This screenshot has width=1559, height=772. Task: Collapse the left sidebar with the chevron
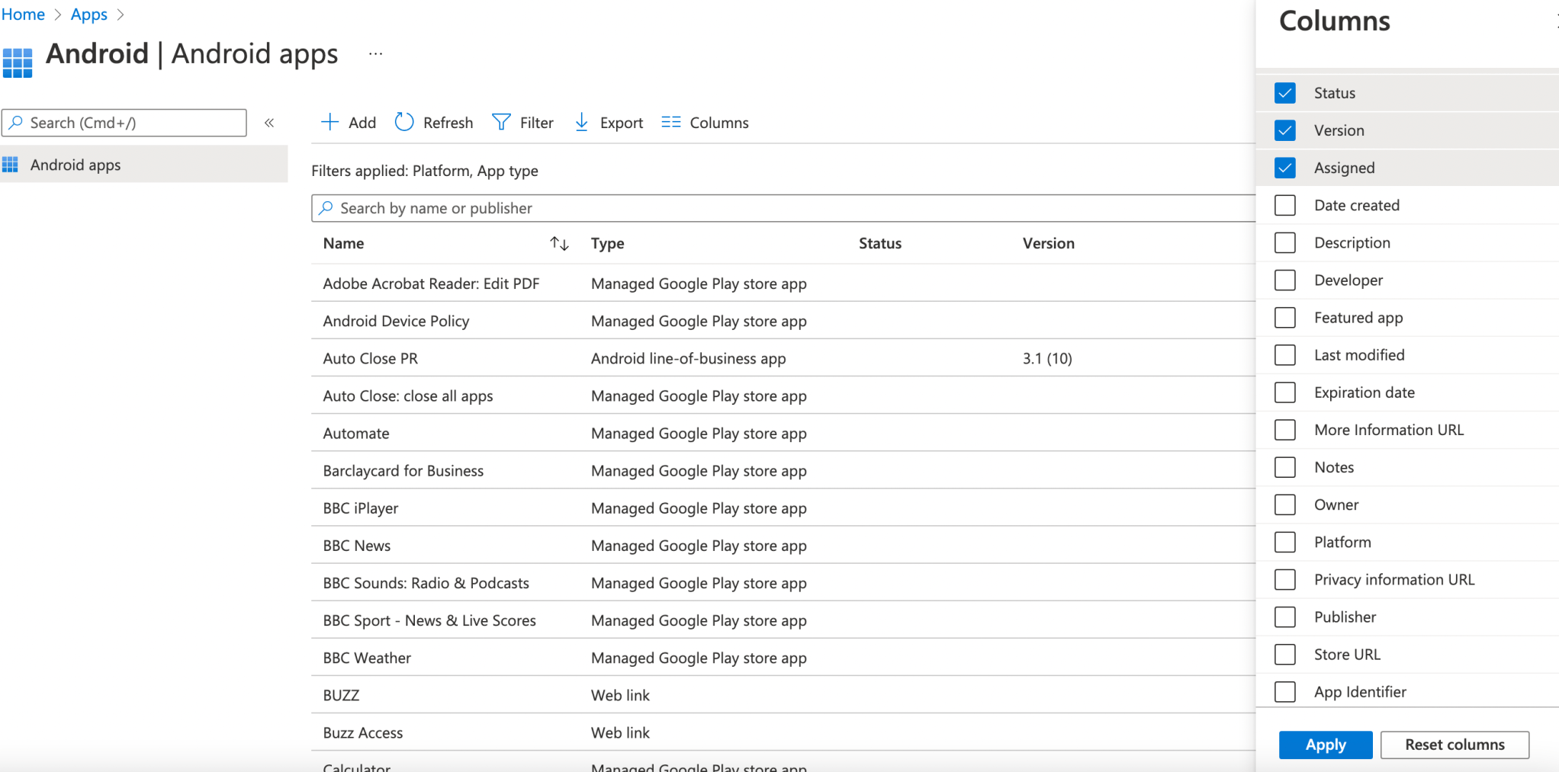(268, 122)
